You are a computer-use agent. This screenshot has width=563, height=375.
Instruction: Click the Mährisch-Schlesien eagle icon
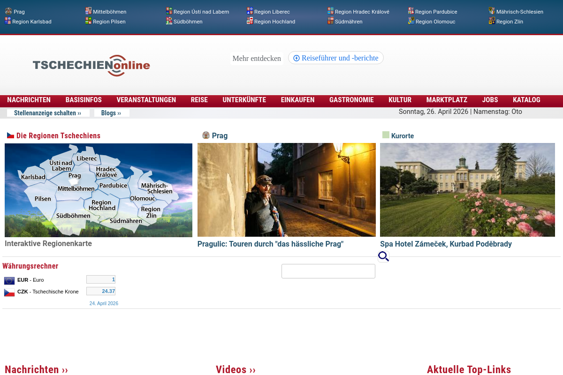click(492, 10)
